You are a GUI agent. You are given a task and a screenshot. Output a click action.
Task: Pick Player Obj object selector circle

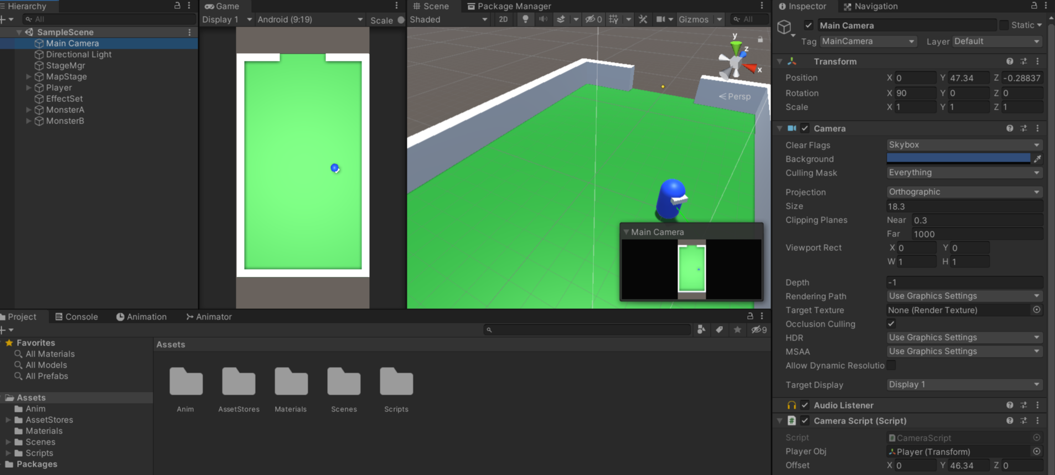click(1037, 452)
